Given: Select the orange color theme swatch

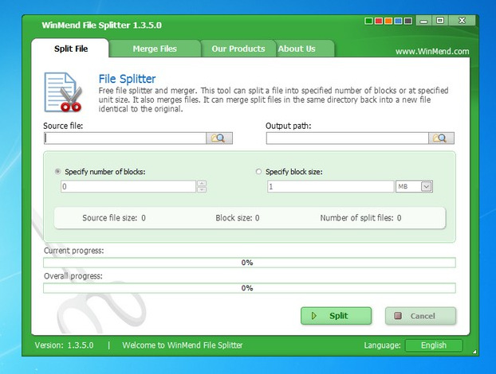Looking at the screenshot, I should point(388,21).
